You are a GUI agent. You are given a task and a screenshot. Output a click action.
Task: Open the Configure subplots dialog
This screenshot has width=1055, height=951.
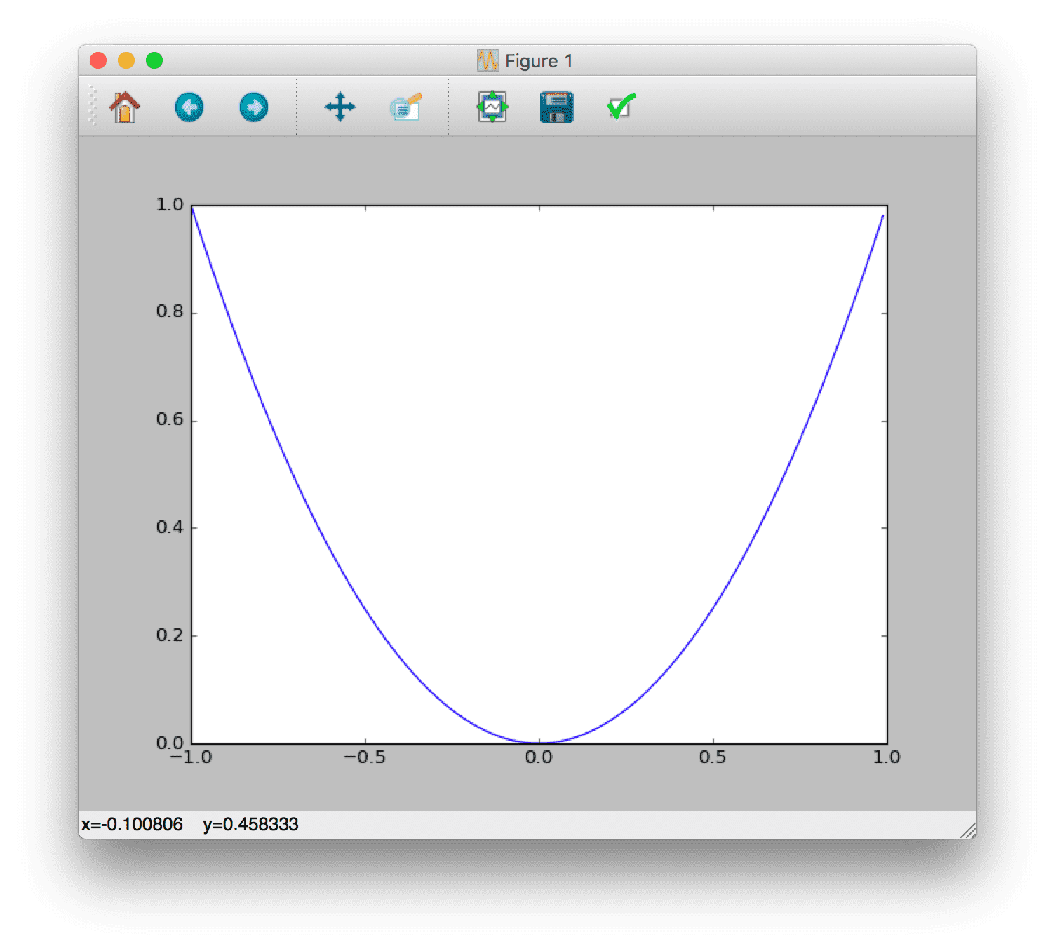[492, 107]
